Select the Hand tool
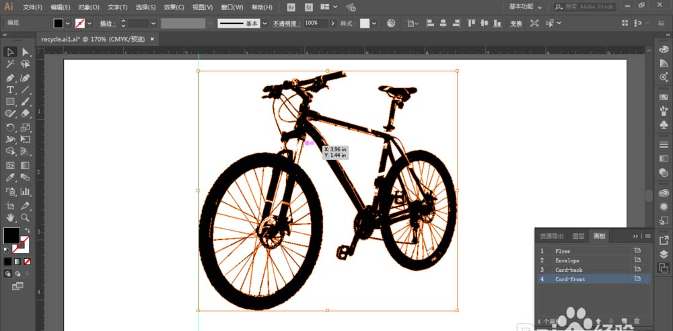The width and height of the screenshot is (673, 331). click(x=10, y=218)
